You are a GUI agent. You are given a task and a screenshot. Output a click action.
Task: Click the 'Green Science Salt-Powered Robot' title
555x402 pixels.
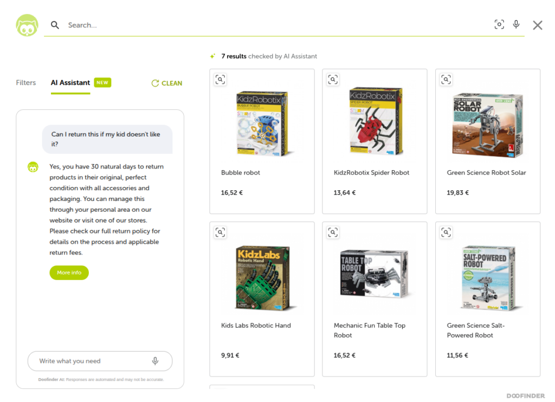point(476,330)
